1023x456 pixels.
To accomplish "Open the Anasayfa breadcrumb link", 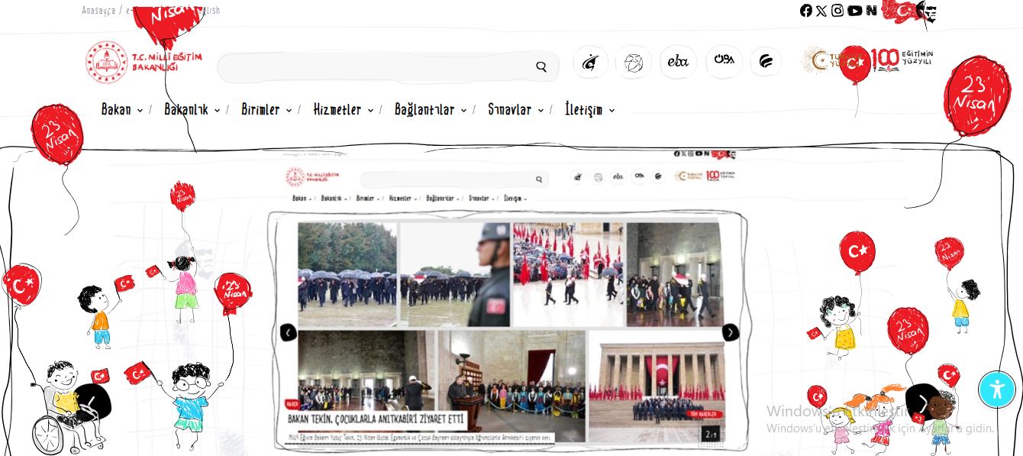I will [98, 10].
